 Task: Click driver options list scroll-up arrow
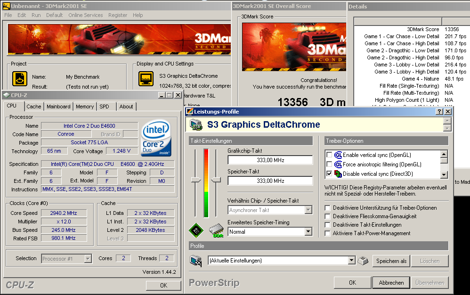point(444,154)
